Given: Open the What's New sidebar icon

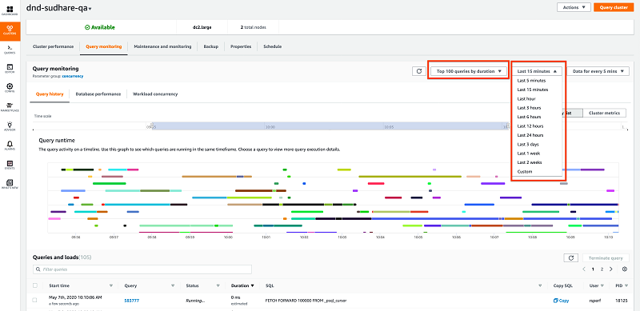Looking at the screenshot, I should pyautogui.click(x=10, y=184).
